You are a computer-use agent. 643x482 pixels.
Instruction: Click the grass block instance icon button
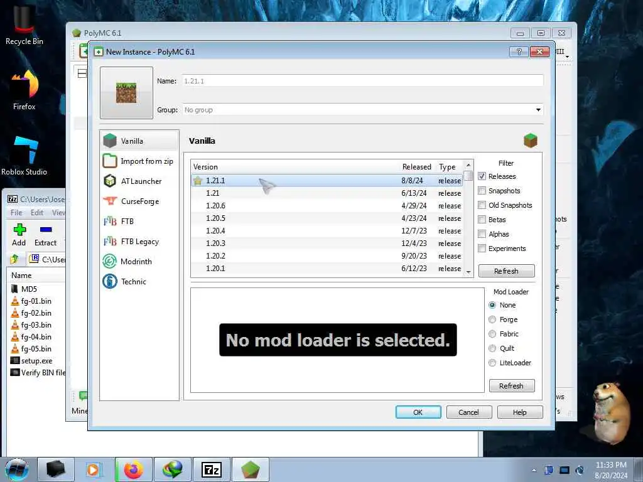coord(126,93)
